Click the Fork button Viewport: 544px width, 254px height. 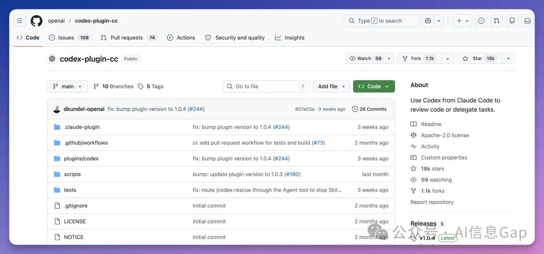pos(419,58)
